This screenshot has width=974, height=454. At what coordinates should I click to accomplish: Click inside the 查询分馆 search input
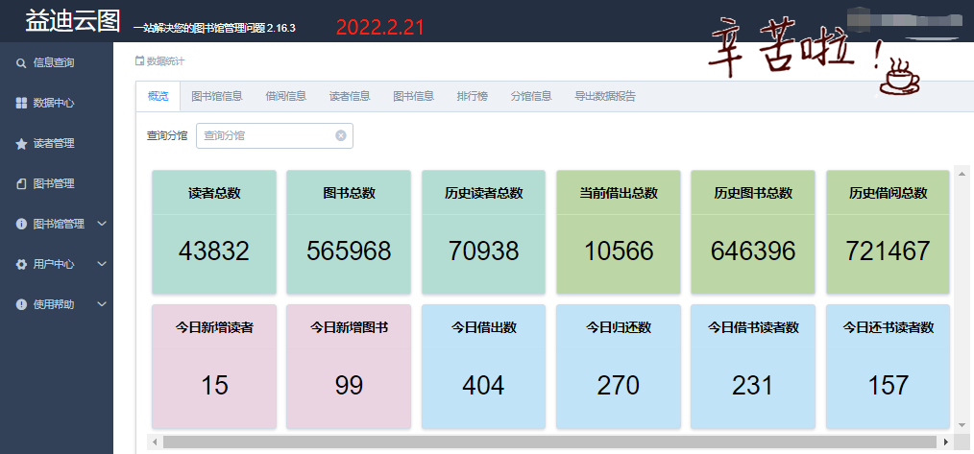267,136
